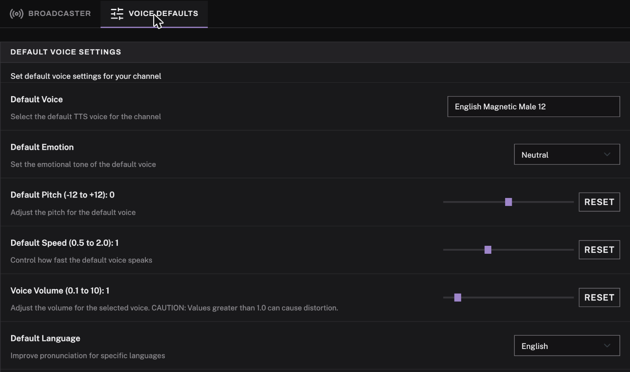The image size is (630, 372).
Task: Click the Default Pitch slider handle
Action: click(x=509, y=202)
